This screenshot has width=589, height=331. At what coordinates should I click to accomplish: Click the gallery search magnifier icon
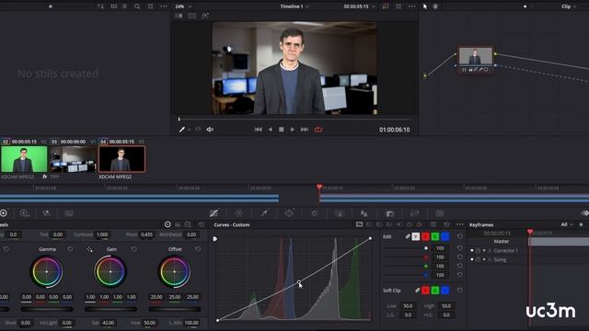point(137,6)
